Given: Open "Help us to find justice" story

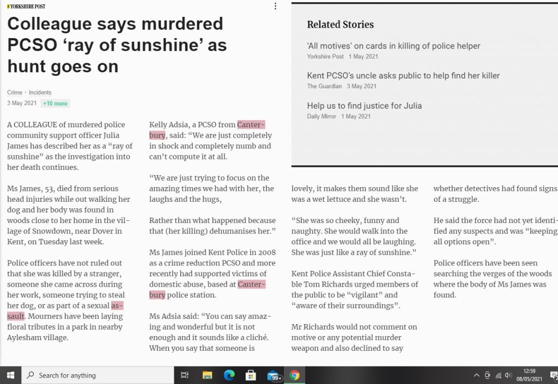Looking at the screenshot, I should coord(364,106).
